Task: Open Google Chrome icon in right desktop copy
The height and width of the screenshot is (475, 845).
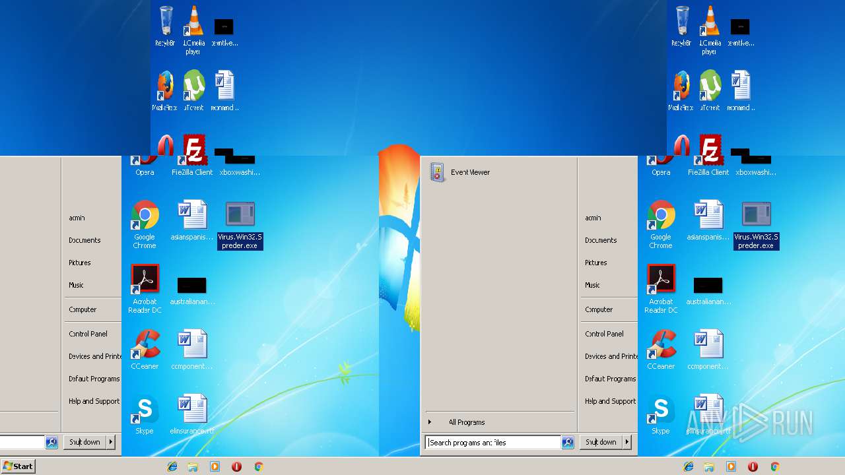Action: [x=661, y=224]
